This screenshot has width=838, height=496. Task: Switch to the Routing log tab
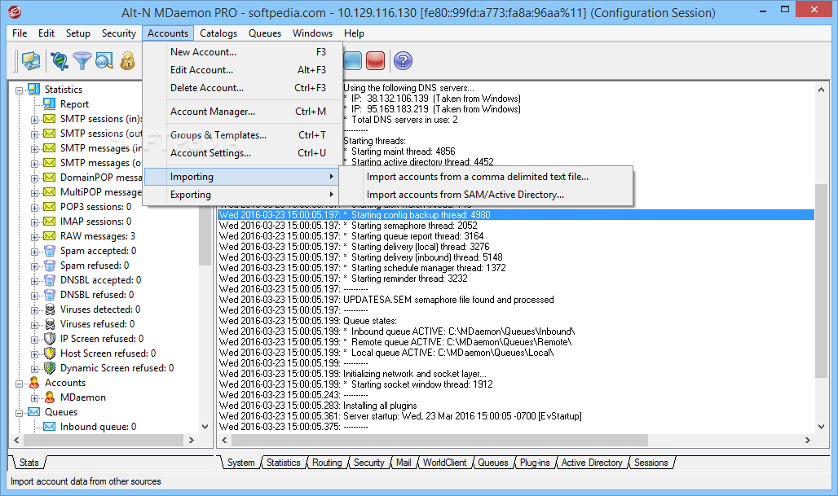click(x=327, y=463)
